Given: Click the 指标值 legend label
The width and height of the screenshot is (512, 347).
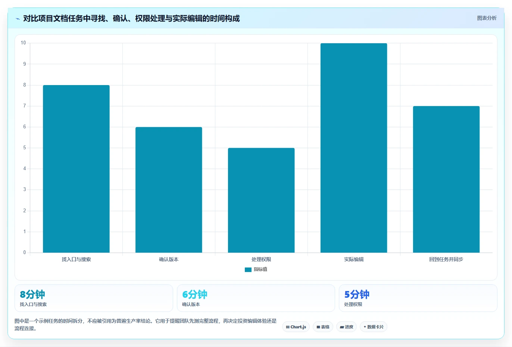Looking at the screenshot, I should click(x=260, y=269).
